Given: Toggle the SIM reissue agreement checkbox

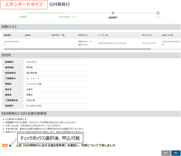Looking at the screenshot, I should click(x=10, y=145).
